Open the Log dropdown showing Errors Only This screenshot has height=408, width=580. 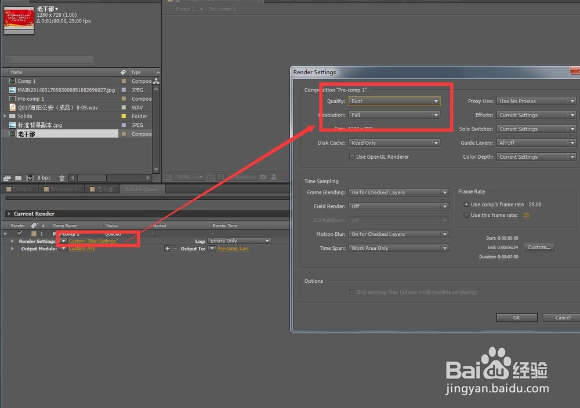[240, 241]
